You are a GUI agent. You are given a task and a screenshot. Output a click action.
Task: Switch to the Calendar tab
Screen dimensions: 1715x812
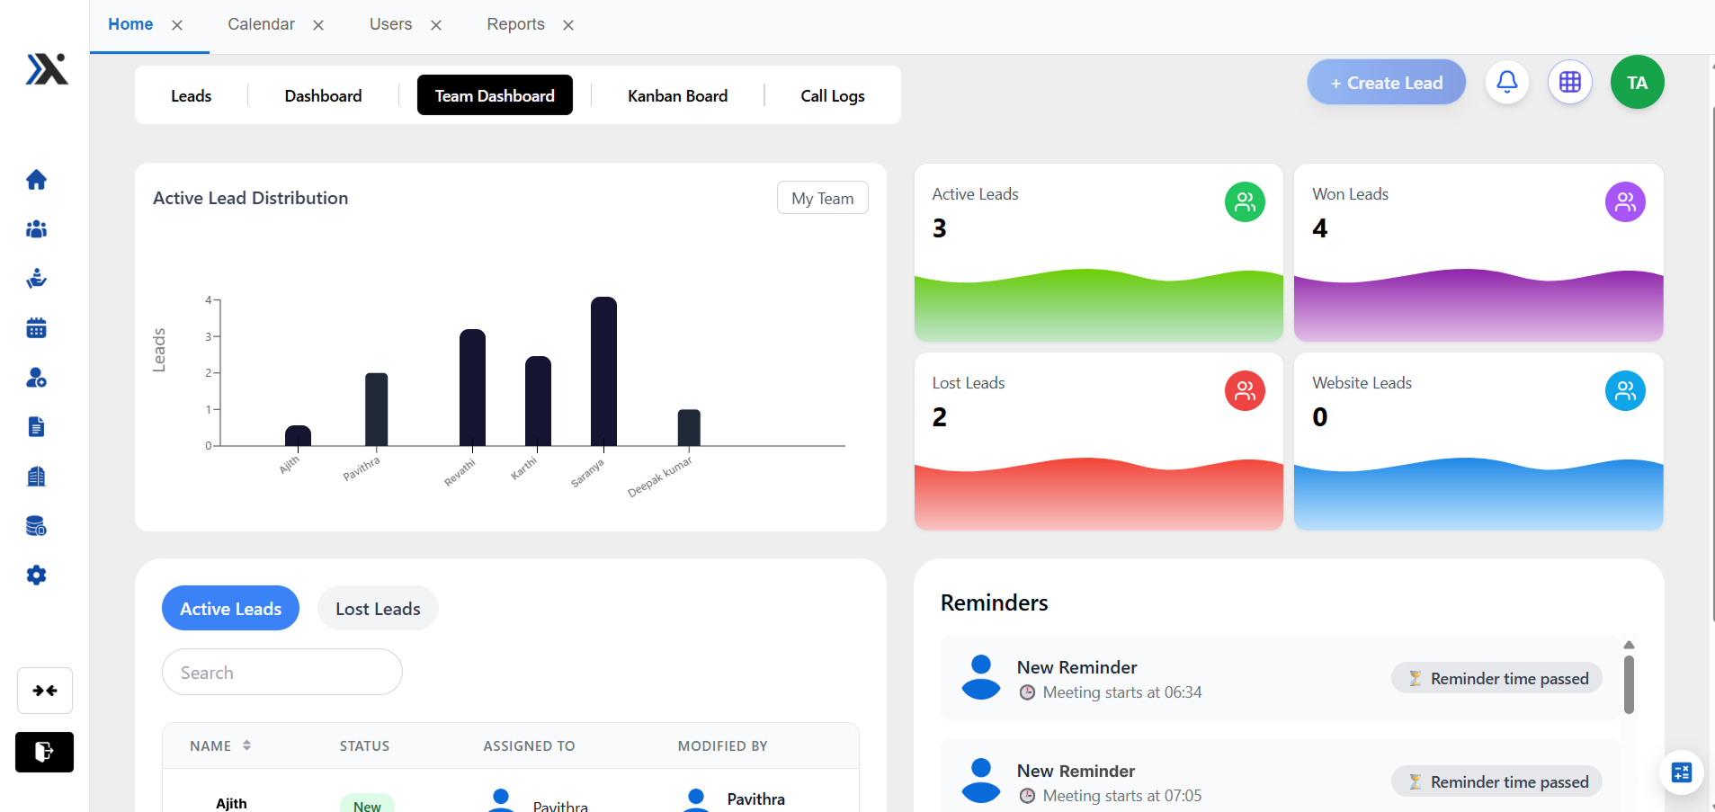point(261,24)
